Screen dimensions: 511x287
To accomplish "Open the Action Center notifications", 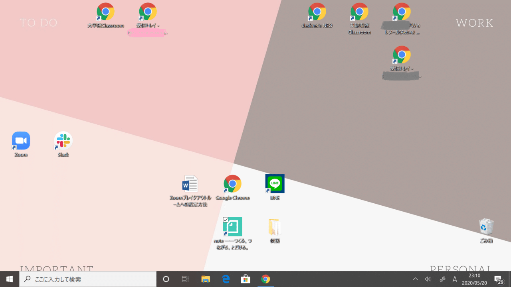I will pyautogui.click(x=499, y=279).
